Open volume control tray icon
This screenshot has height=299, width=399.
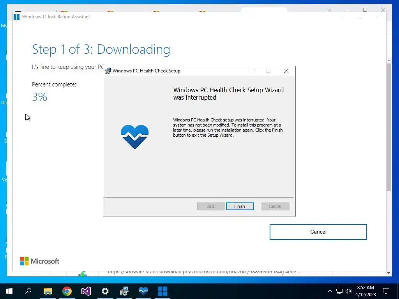(x=348, y=291)
